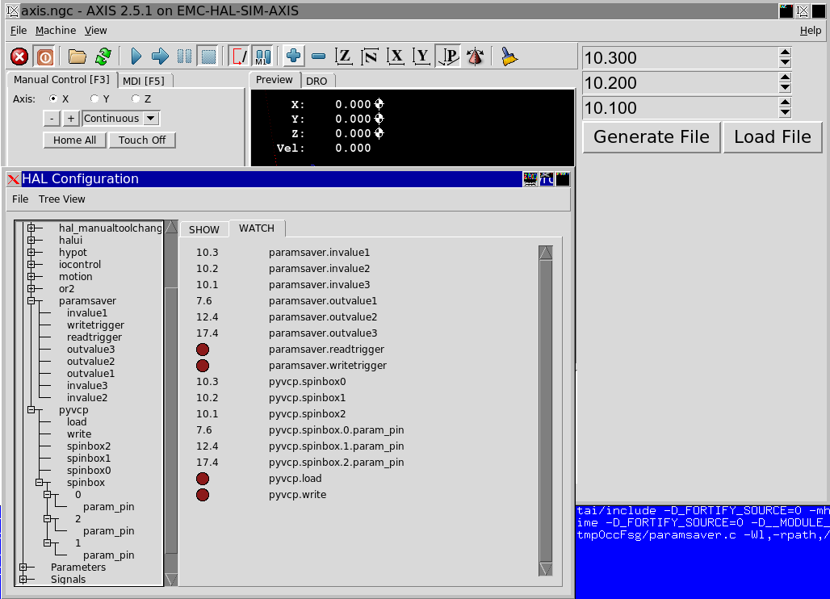The image size is (830, 599).
Task: Expand the motion tree node
Action: pyautogui.click(x=31, y=277)
